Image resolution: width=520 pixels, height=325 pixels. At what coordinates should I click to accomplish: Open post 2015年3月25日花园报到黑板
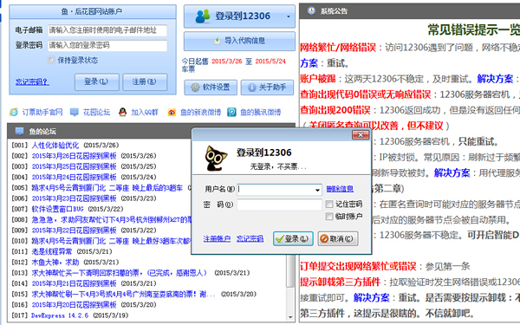point(74,166)
